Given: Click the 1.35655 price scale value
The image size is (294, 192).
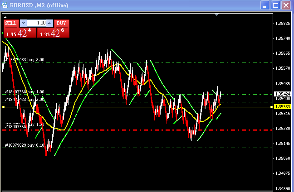Looking at the screenshot, I should [x=283, y=53].
